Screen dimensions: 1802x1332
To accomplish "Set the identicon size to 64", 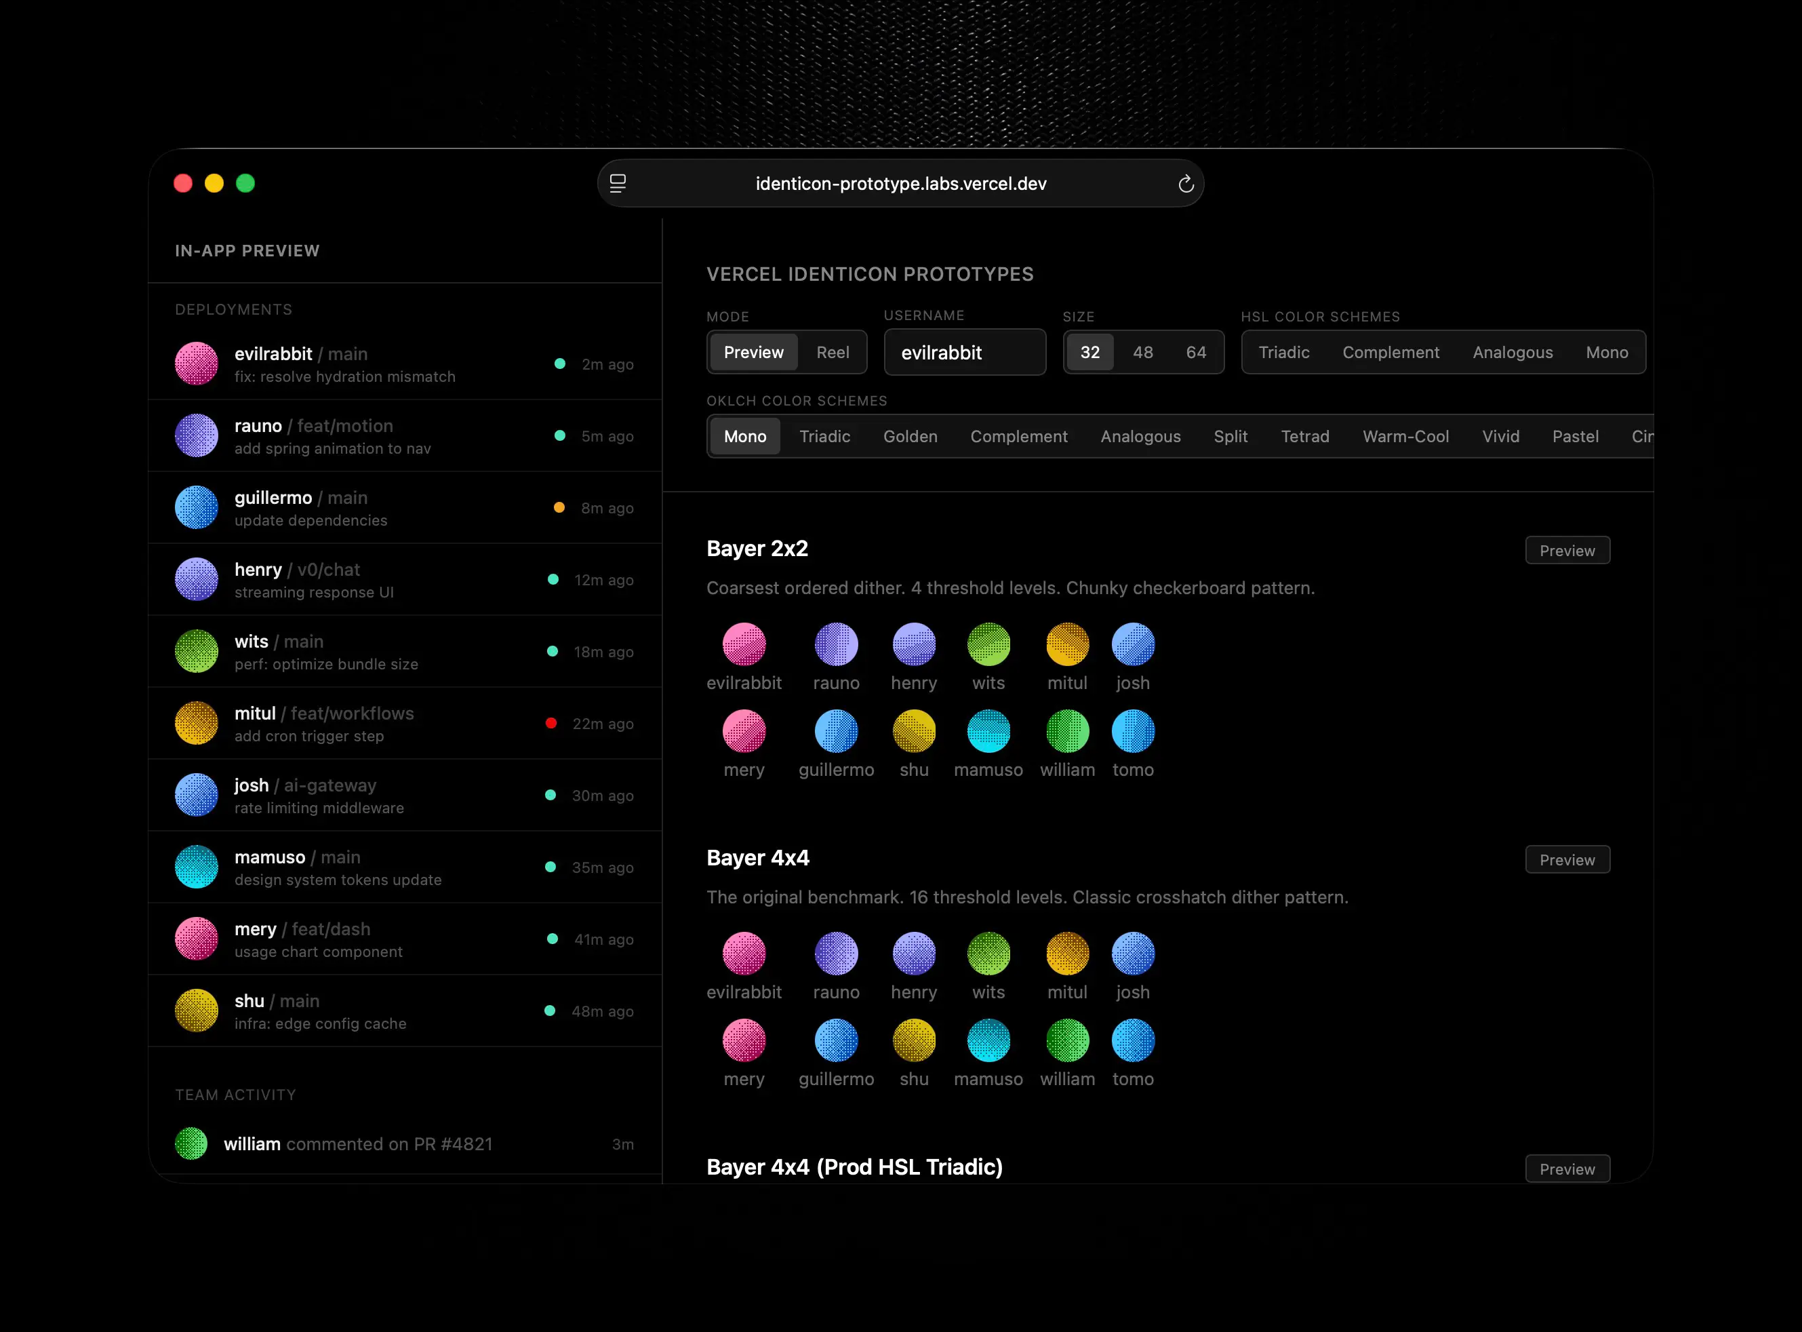I will coord(1195,353).
